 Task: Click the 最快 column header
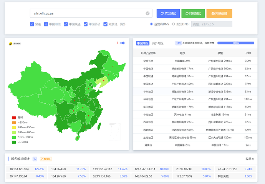click(182, 53)
